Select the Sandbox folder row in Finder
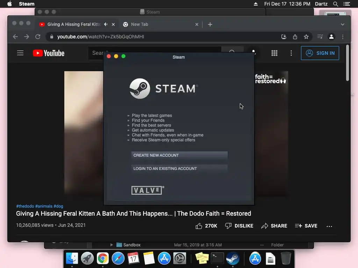This screenshot has height=268, width=358. click(200, 245)
